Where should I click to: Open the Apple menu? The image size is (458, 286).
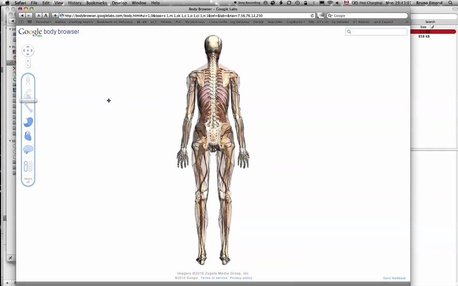(8, 3)
